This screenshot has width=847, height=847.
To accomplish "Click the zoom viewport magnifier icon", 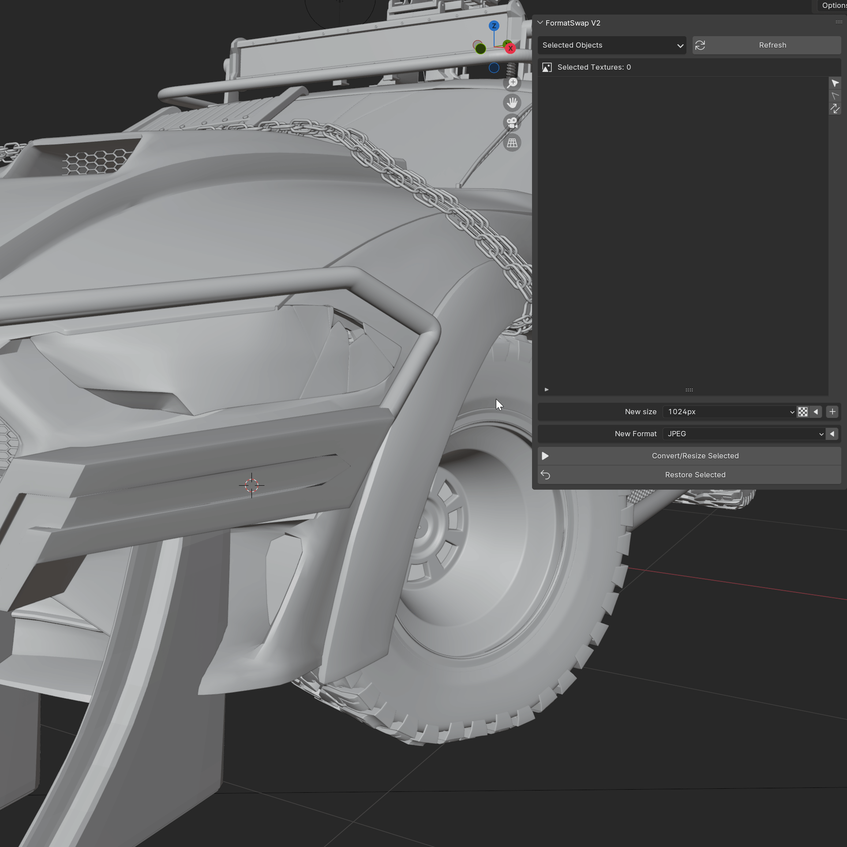I will 512,83.
